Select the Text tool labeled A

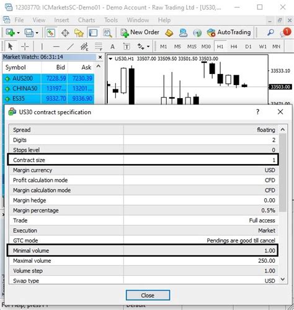[112, 47]
